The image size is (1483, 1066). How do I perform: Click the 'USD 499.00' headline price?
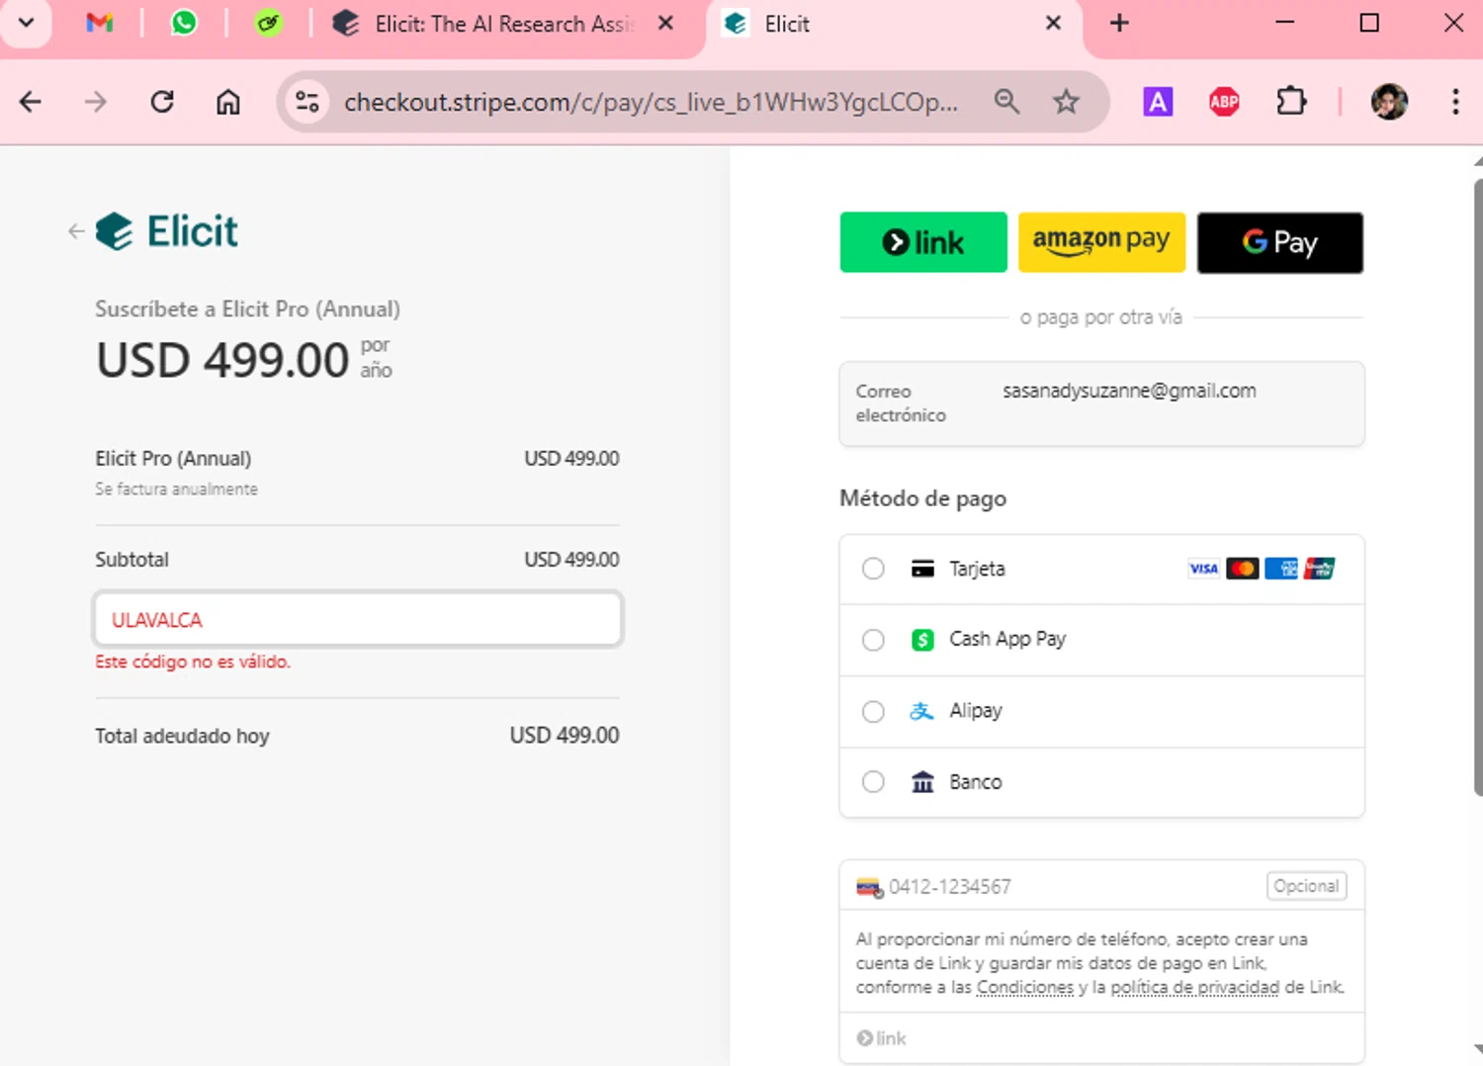tap(222, 359)
